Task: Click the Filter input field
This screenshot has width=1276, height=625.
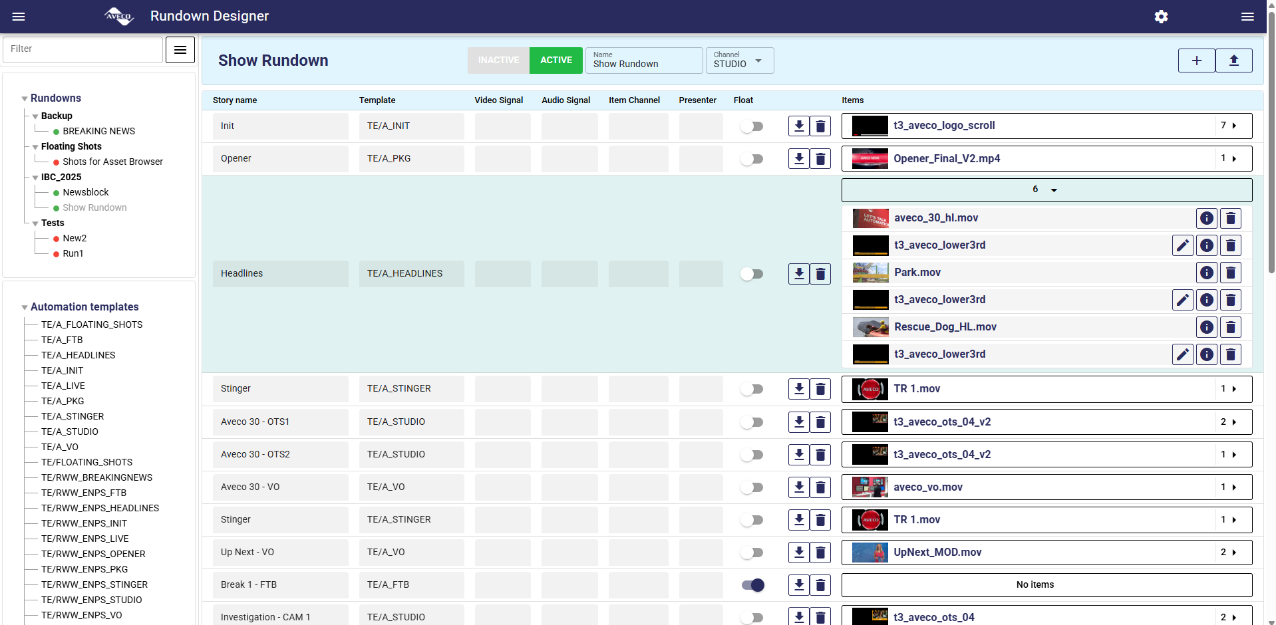Action: (82, 49)
